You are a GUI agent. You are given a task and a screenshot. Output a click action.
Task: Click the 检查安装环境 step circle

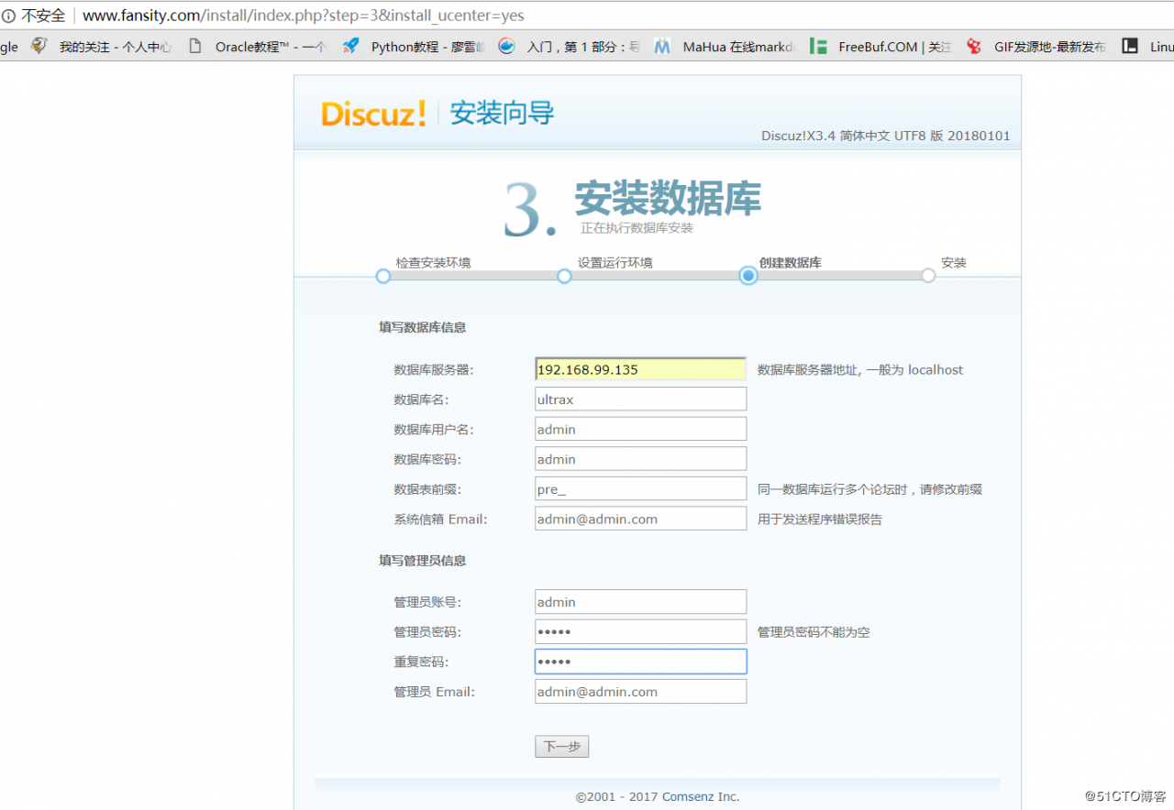pos(383,276)
